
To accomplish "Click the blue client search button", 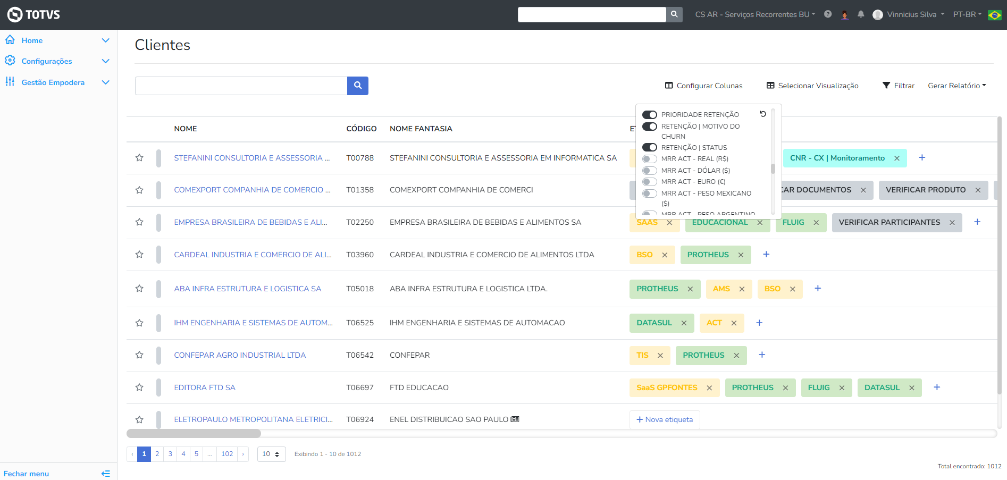I will [358, 86].
